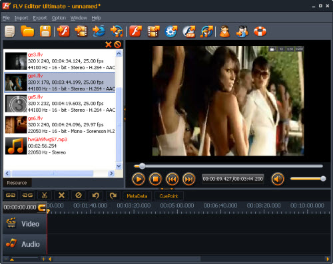This screenshot has width=333, height=264.
Task: Toggle the magnet snap icon beside the timecode
Action: [42, 207]
